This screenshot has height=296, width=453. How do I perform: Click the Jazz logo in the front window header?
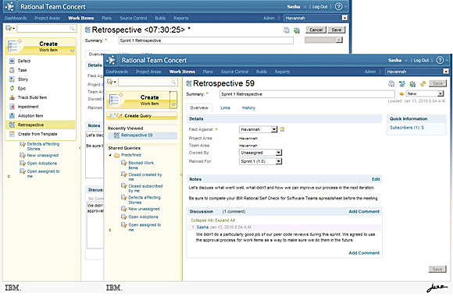click(x=111, y=60)
